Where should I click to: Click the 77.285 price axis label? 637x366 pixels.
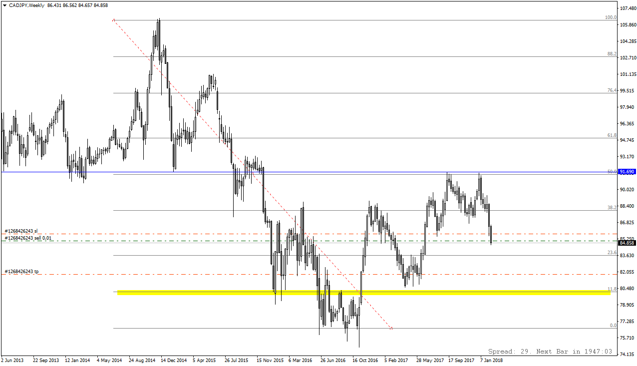tap(627, 322)
